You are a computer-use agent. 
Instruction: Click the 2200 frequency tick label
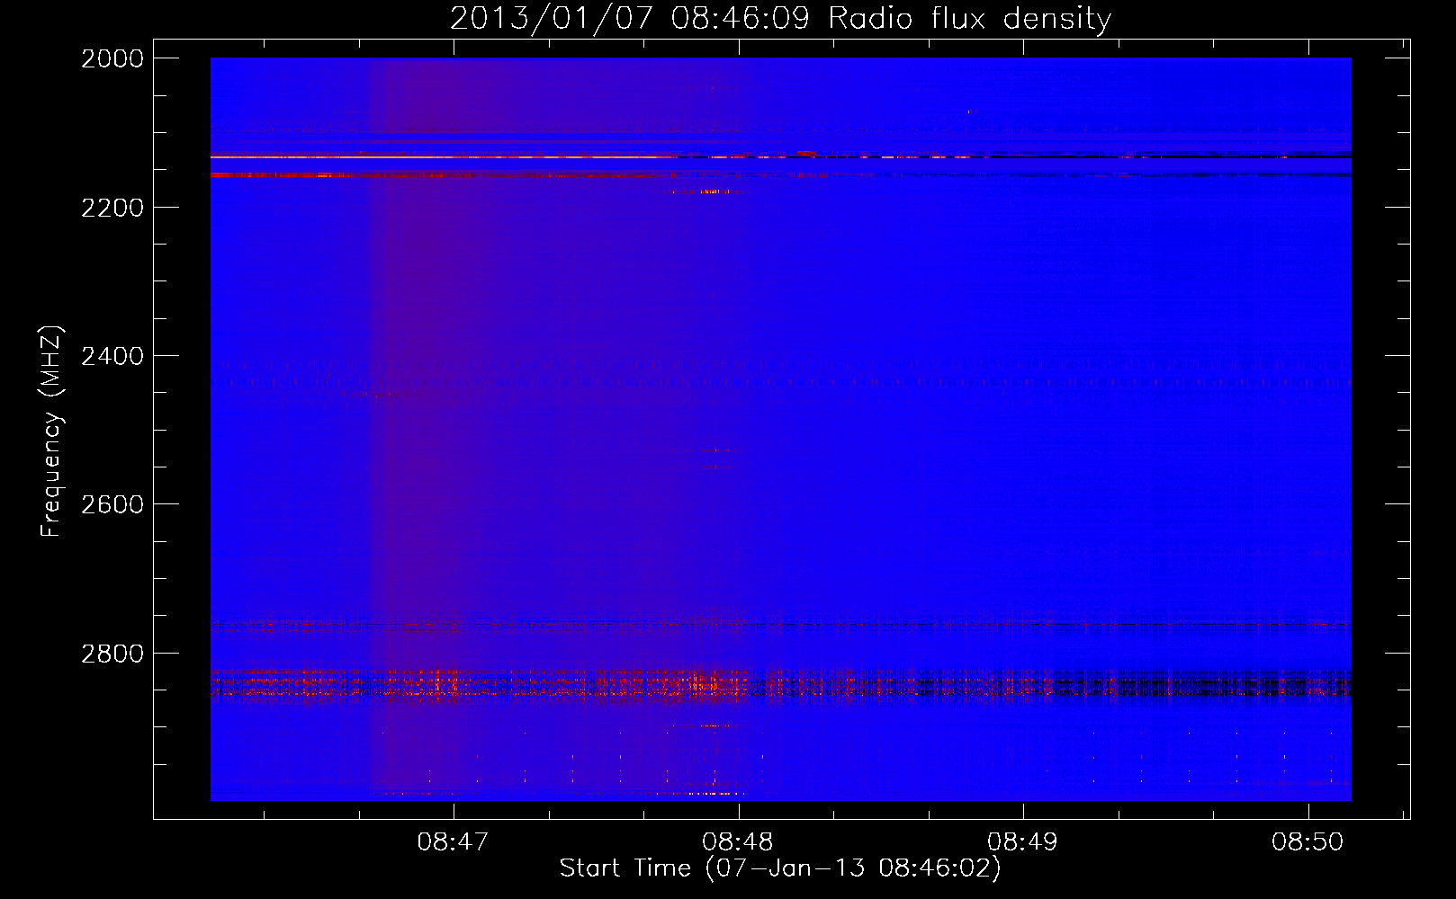[x=112, y=208]
